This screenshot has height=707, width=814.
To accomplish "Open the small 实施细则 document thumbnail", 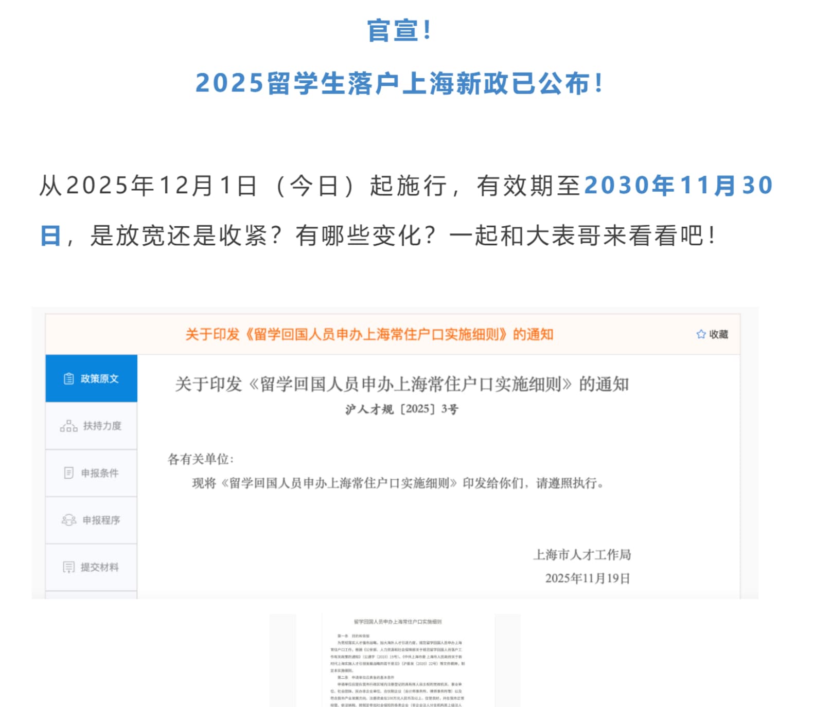I will (x=397, y=661).
